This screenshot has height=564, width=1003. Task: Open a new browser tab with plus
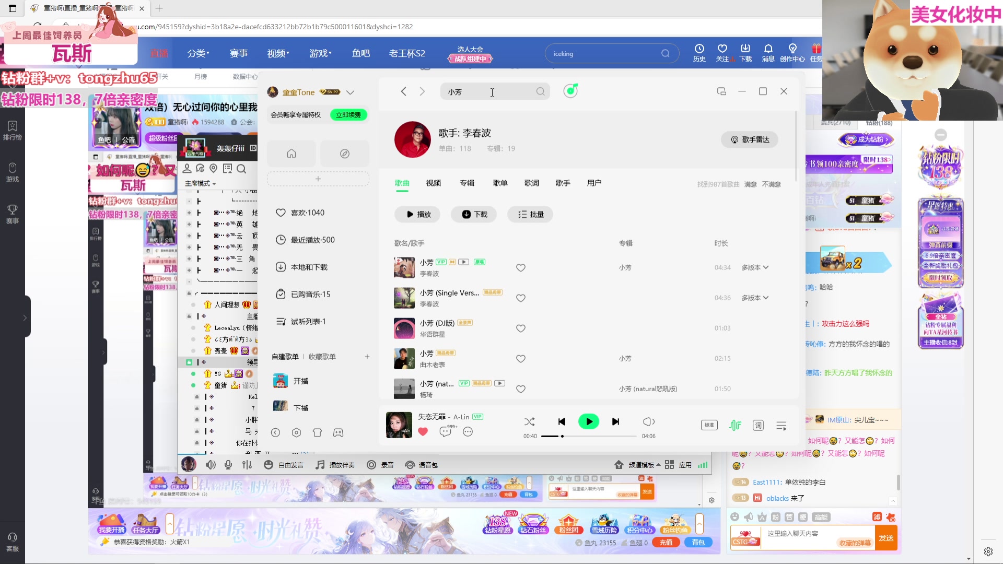tap(159, 8)
